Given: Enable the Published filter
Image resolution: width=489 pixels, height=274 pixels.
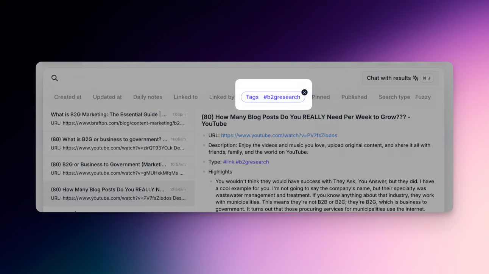Looking at the screenshot, I should pos(354,97).
